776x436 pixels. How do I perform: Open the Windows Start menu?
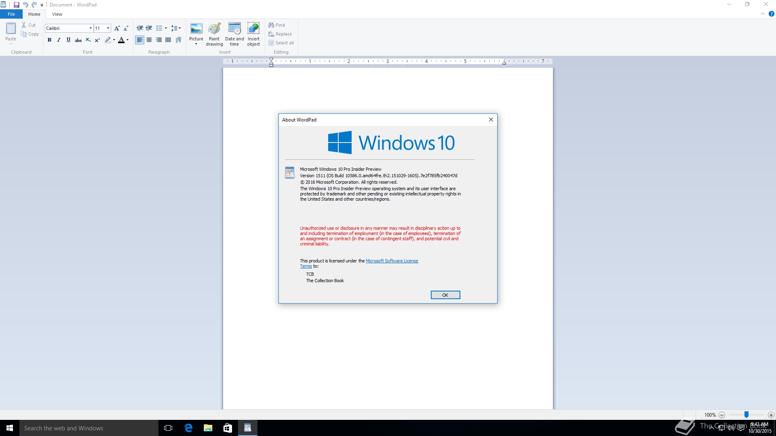point(10,428)
